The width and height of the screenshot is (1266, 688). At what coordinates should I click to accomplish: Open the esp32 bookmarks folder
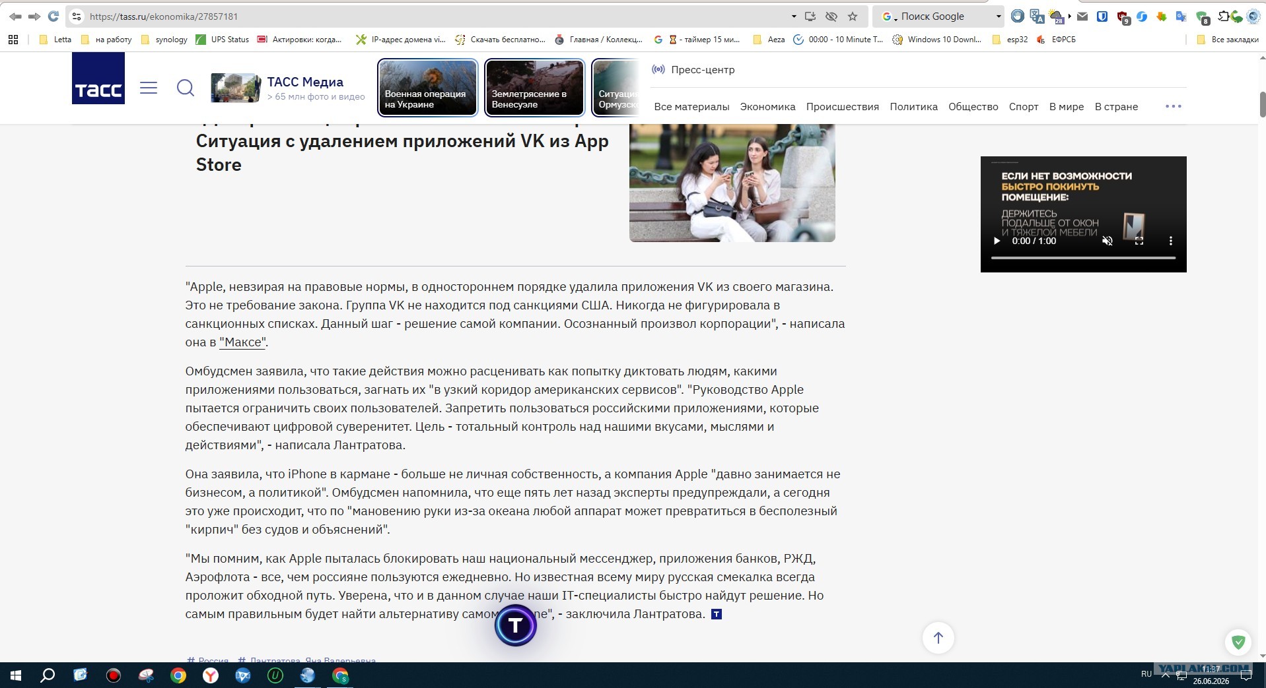[x=1010, y=40]
